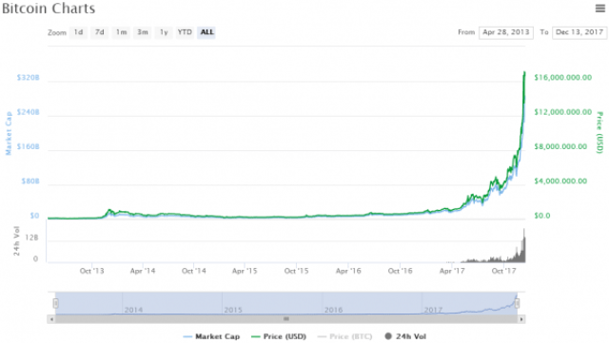This screenshot has height=343, width=609.
Task: Click the $16,000,000.00 price axis label
Action: [562, 78]
